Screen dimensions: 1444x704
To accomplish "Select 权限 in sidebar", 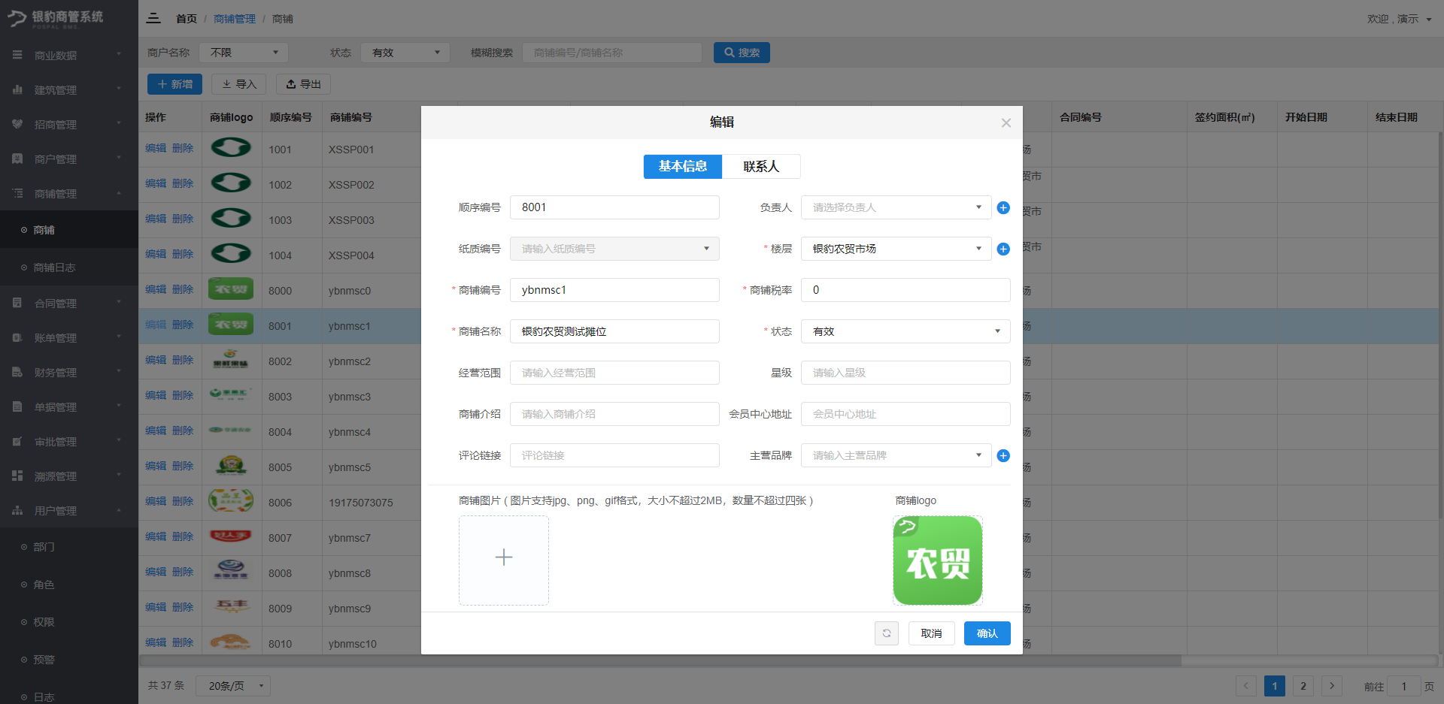I will coord(69,622).
